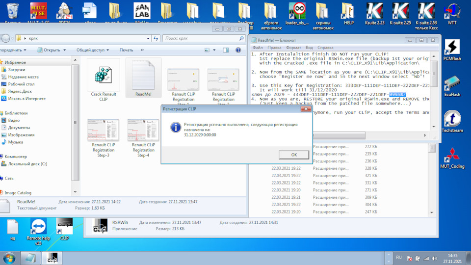Click navigation pane scroll down arrow
Viewport: 471px width, 265px height.
(x=76, y=192)
